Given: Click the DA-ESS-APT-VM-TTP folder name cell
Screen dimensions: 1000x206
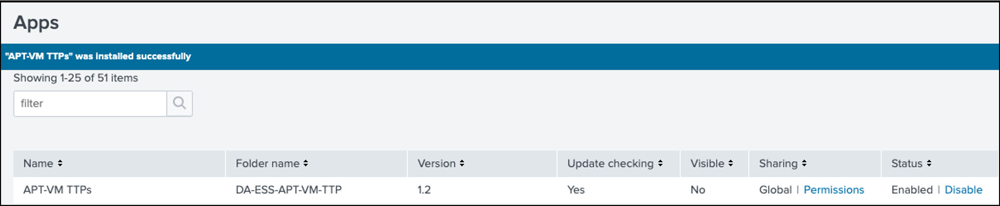Looking at the screenshot, I should (x=288, y=190).
